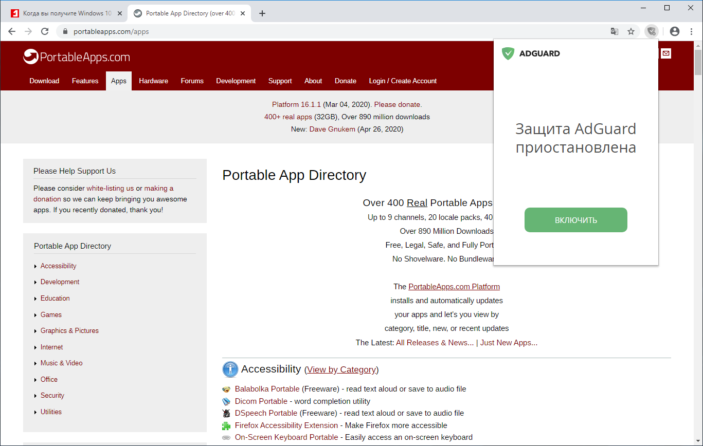Open the Features menu item

pos(85,81)
